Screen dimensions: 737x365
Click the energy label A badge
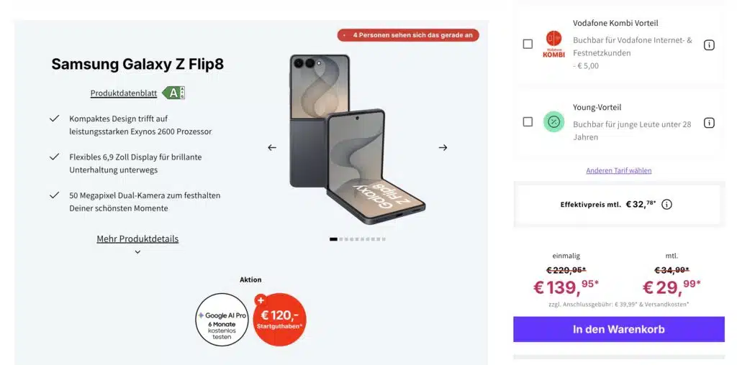(173, 93)
